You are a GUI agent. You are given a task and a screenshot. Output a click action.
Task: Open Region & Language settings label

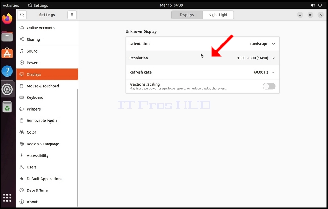click(43, 144)
